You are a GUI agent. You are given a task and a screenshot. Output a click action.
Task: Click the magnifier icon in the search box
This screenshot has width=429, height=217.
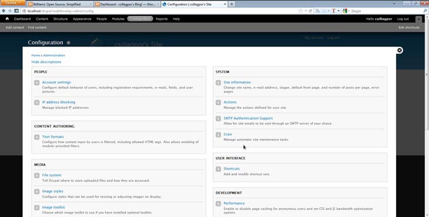point(425,11)
